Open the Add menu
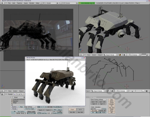The image size is (150, 117). (x=14, y=3)
